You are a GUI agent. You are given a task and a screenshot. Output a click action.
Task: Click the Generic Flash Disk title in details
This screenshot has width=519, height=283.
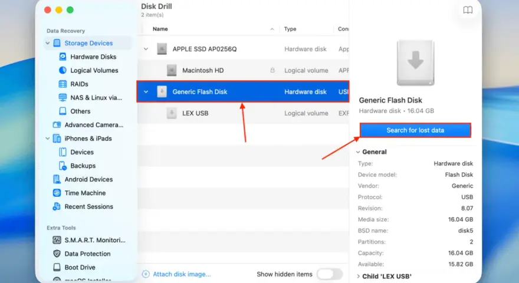390,100
